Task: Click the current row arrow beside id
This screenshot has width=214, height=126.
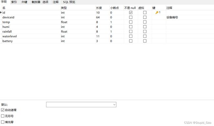Action: pyautogui.click(x=1, y=12)
